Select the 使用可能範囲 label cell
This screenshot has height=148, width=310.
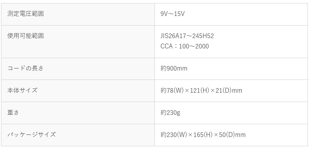26,36
